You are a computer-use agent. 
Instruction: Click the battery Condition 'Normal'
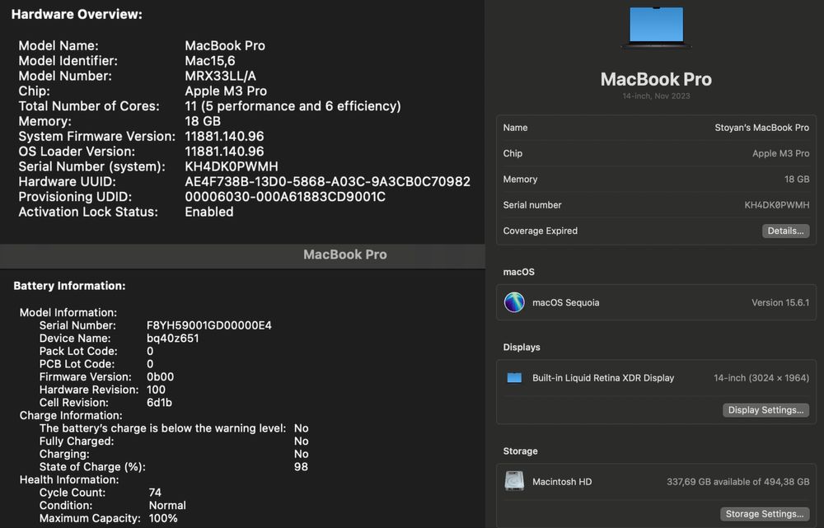click(167, 506)
